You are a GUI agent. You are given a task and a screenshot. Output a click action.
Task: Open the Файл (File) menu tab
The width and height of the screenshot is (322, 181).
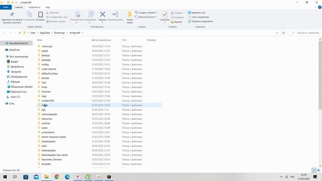[6, 7]
